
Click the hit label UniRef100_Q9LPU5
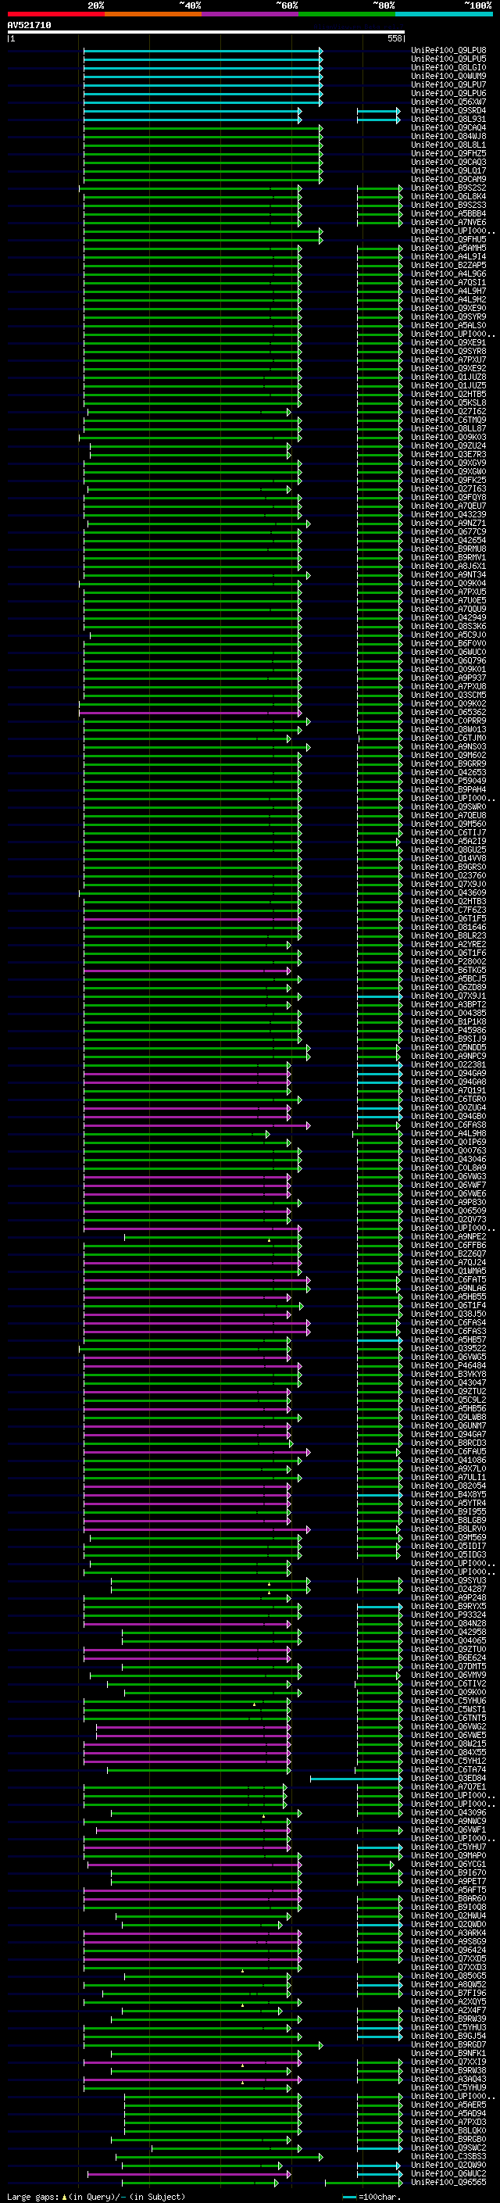tap(448, 59)
